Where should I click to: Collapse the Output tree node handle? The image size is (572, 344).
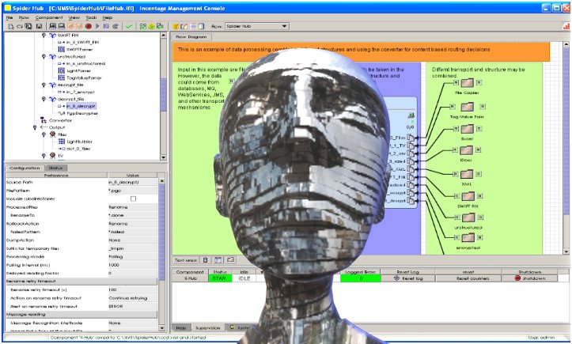tap(35, 127)
